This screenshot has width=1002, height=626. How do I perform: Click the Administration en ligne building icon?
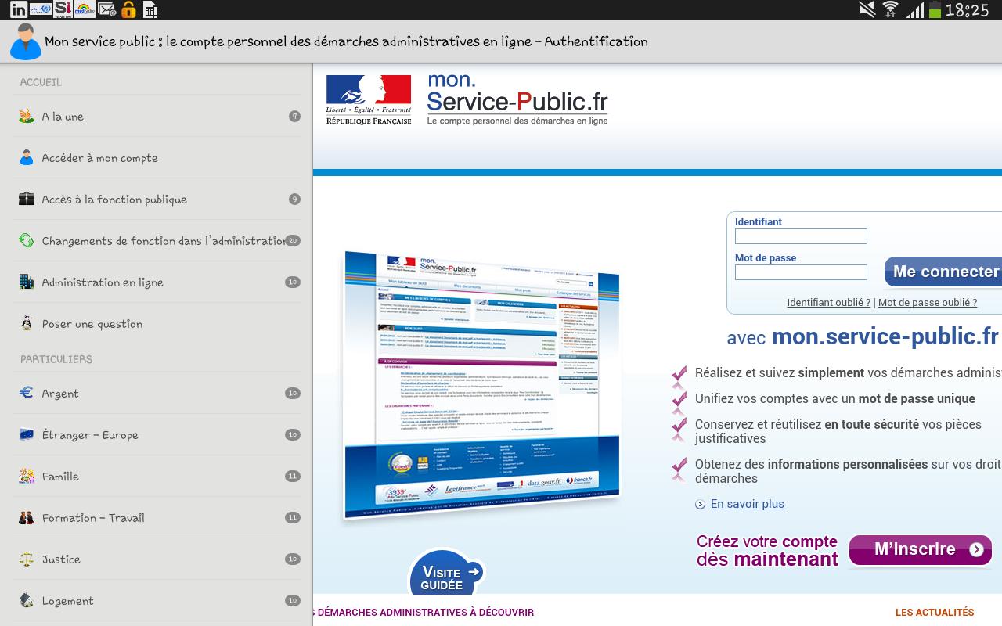coord(26,282)
